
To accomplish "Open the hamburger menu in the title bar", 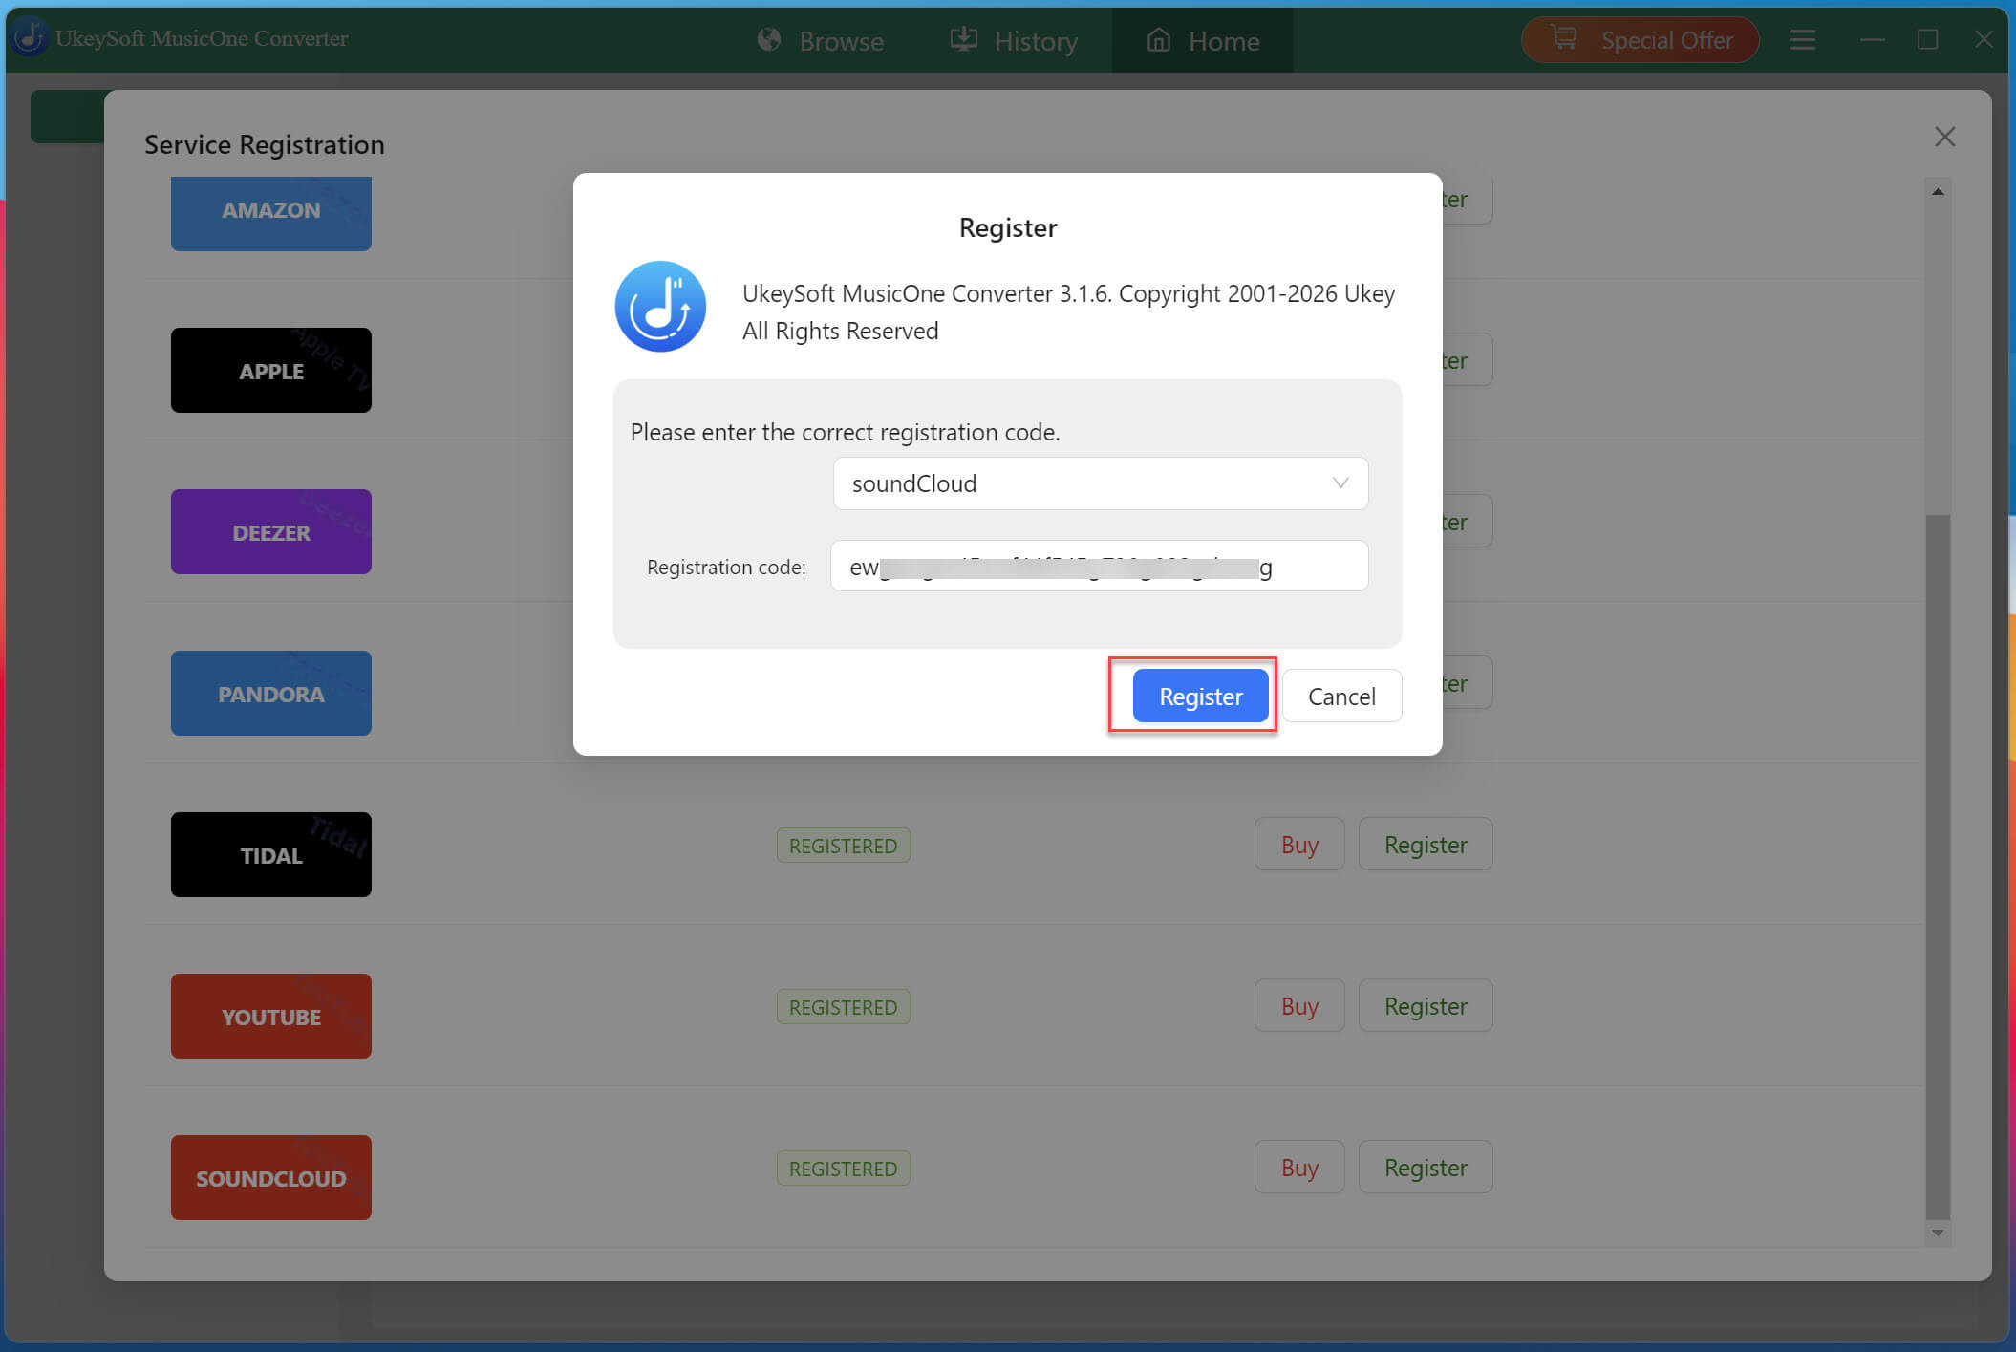I will 1802,40.
